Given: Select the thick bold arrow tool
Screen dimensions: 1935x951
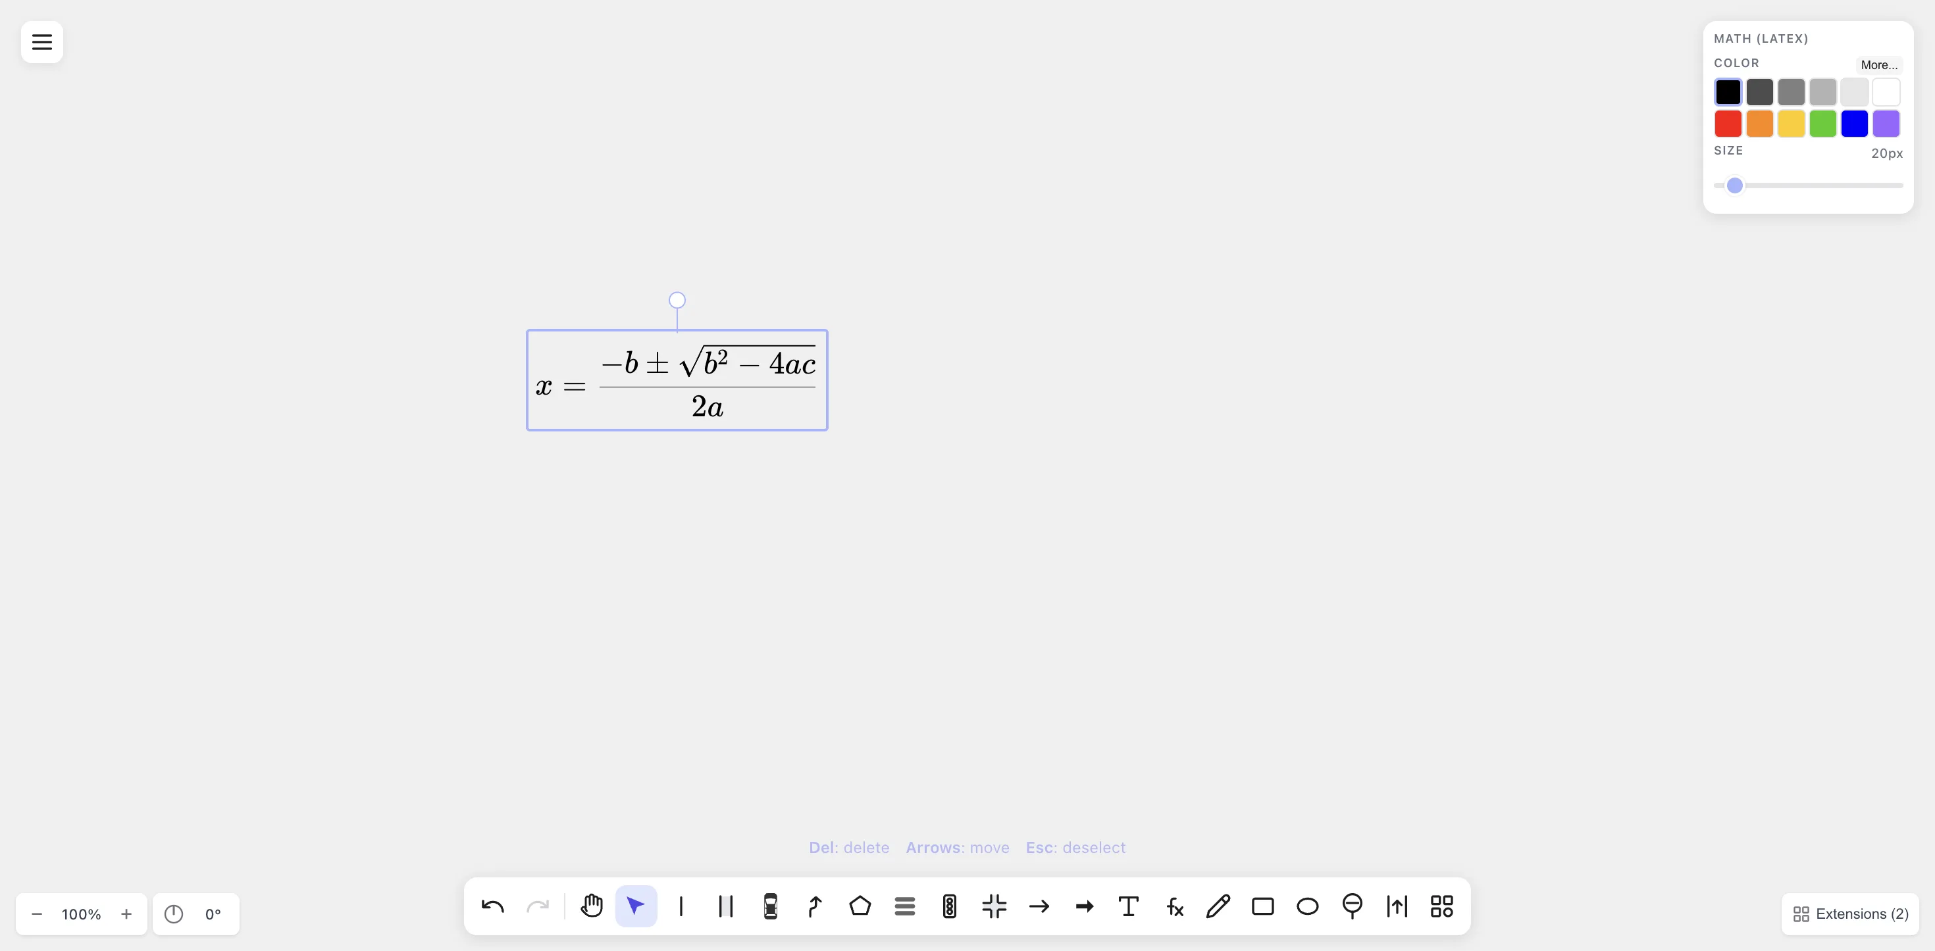Looking at the screenshot, I should pyautogui.click(x=1084, y=907).
